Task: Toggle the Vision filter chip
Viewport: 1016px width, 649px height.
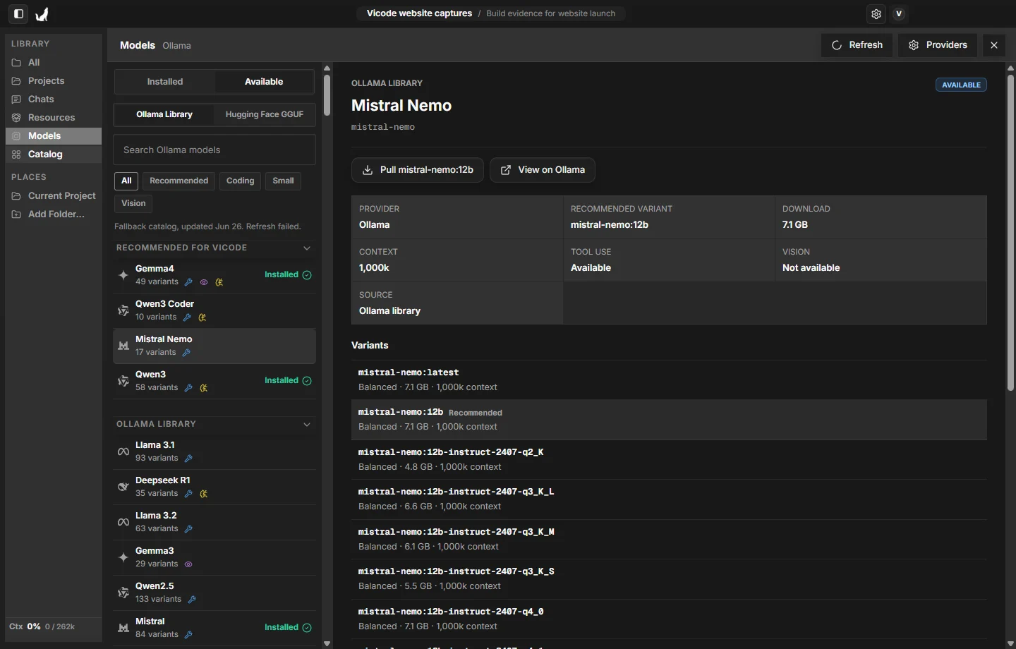Action: tap(133, 203)
